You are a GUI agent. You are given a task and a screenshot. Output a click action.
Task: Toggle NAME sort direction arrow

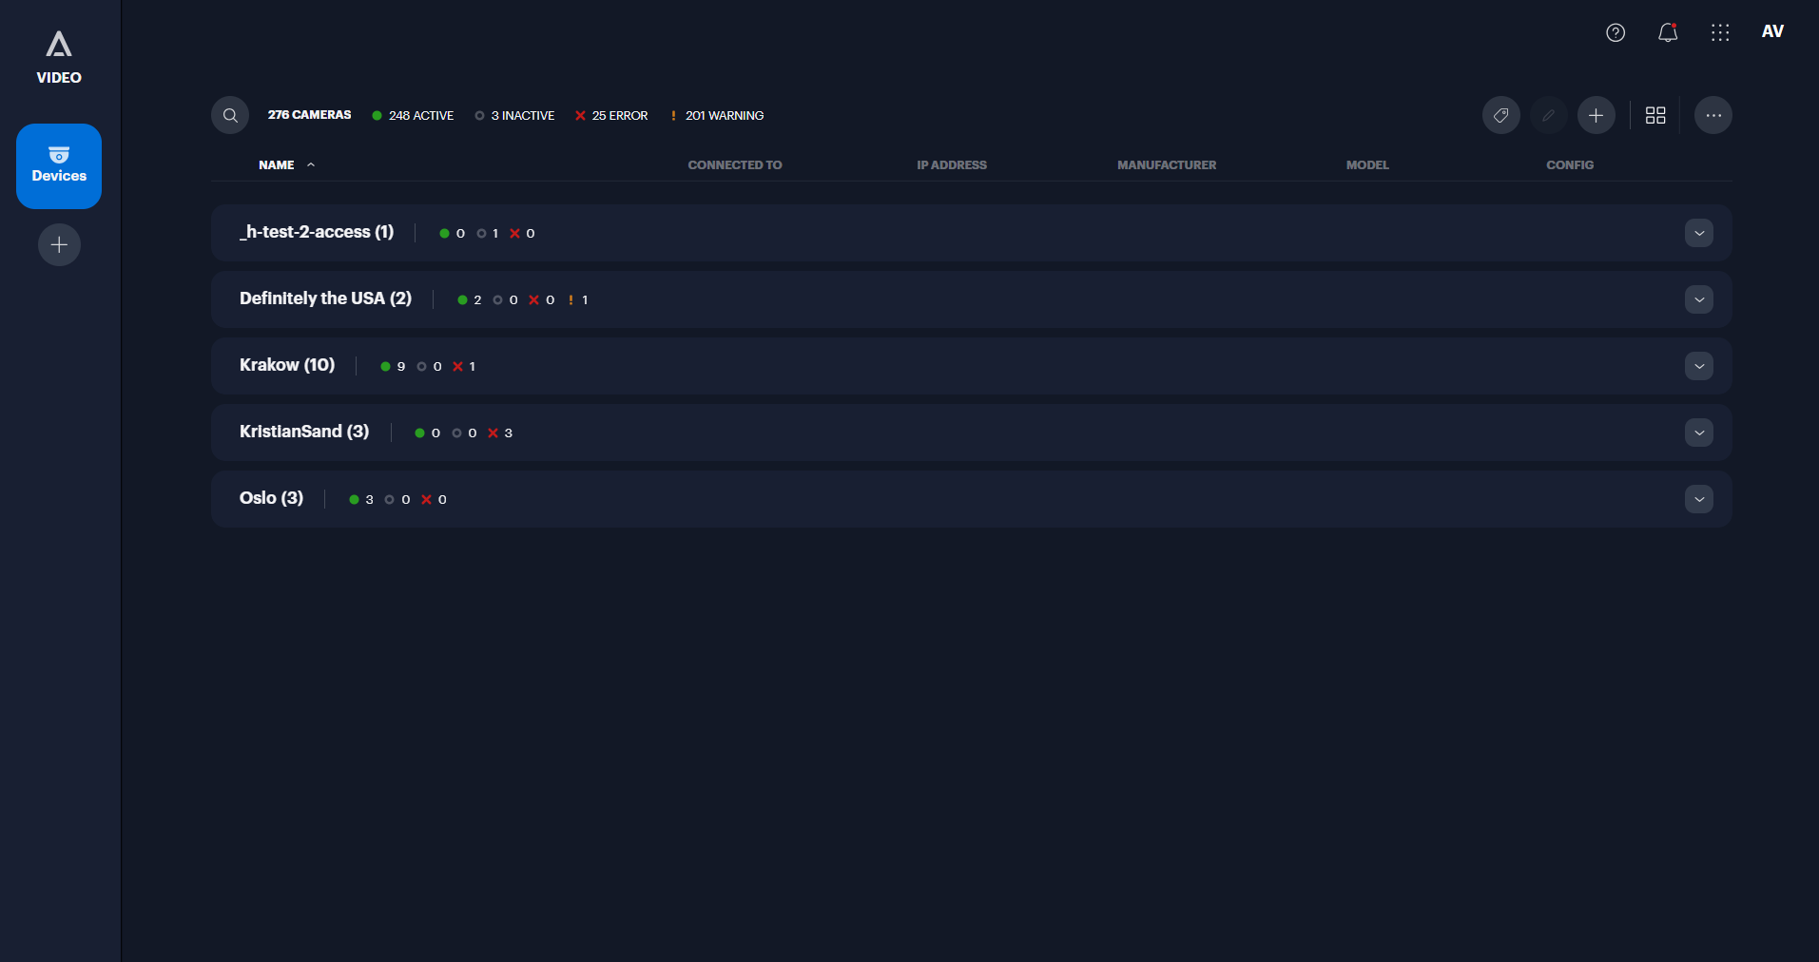point(311,165)
